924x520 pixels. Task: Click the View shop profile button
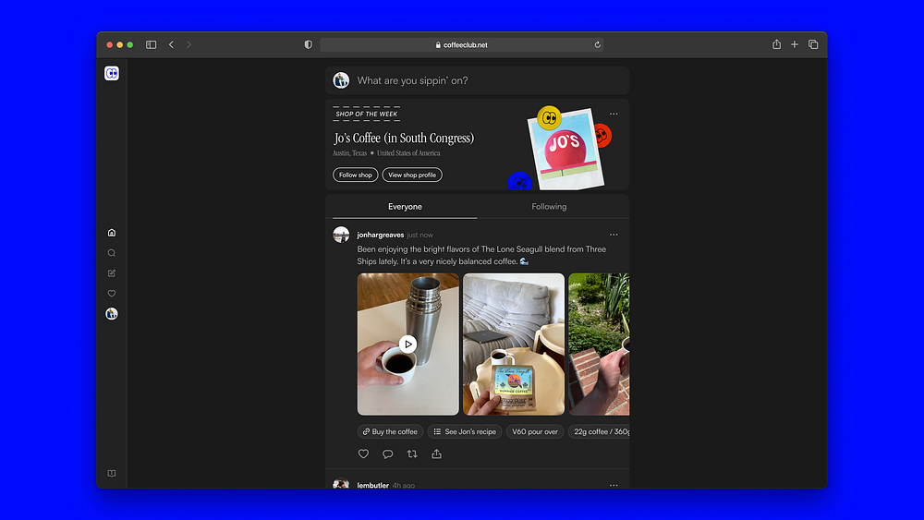(x=412, y=175)
